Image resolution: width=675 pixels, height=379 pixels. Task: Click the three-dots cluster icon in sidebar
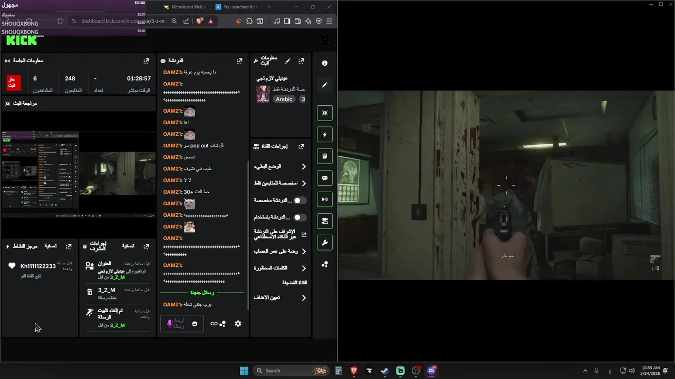(325, 264)
